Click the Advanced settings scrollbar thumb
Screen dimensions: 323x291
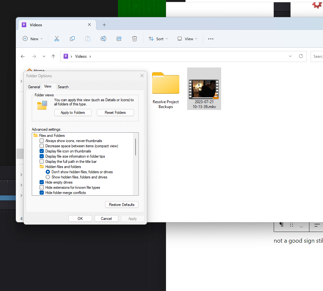136,147
